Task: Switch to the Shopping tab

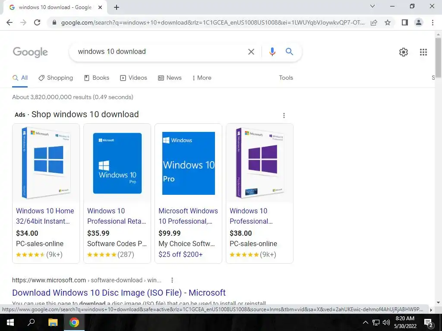Action: point(56,78)
